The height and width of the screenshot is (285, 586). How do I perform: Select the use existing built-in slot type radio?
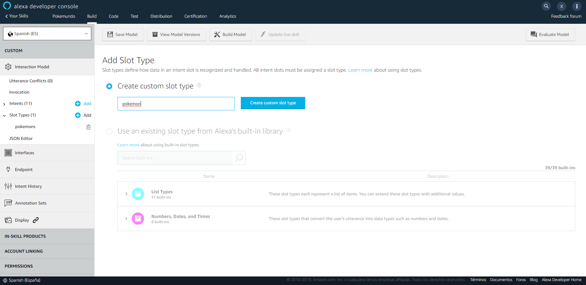tap(109, 131)
